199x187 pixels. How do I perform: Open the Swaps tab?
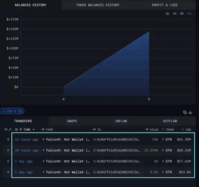[72, 121]
